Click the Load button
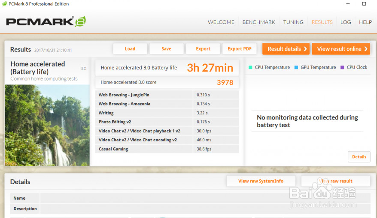 (130, 49)
